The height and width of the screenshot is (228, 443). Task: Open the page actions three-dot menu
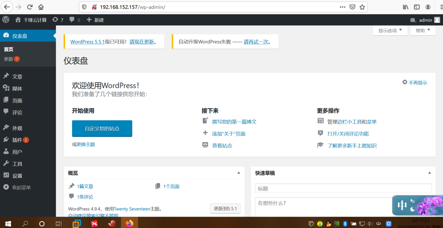pos(342,7)
